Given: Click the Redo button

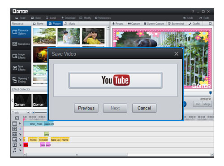Looking at the screenshot, I should point(204,18).
